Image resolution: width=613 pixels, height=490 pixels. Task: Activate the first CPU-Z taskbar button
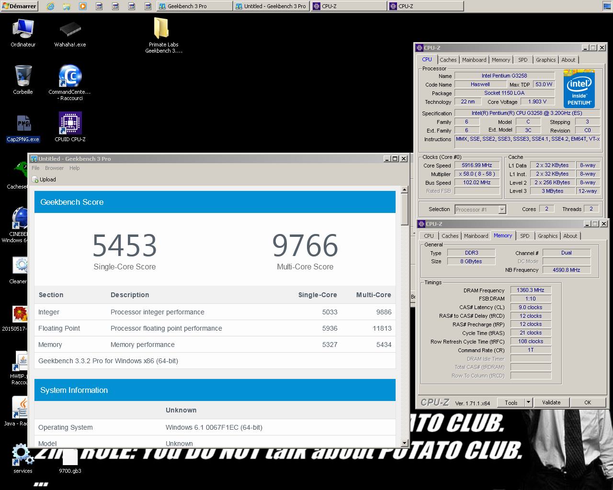coord(349,6)
